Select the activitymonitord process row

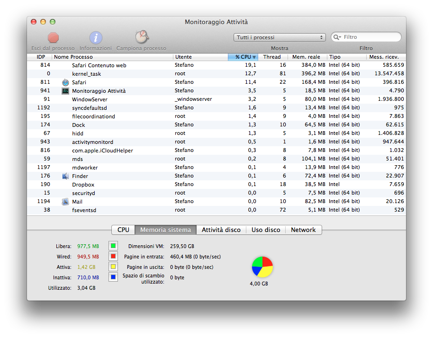[x=216, y=142]
